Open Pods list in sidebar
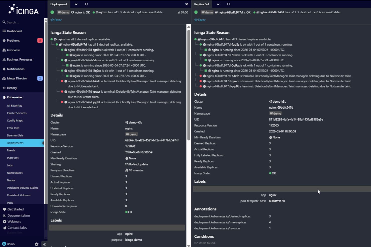371x247 pixels. pos(10,203)
